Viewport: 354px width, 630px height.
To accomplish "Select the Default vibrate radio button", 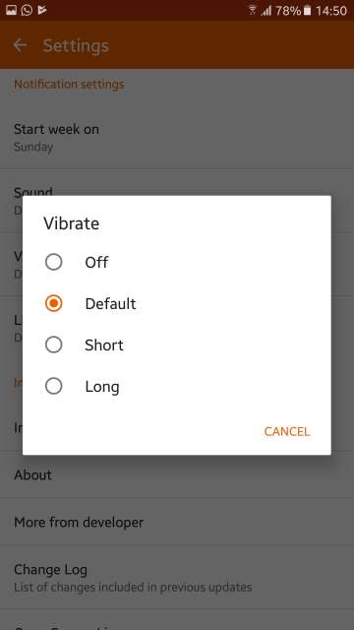I will coord(54,303).
